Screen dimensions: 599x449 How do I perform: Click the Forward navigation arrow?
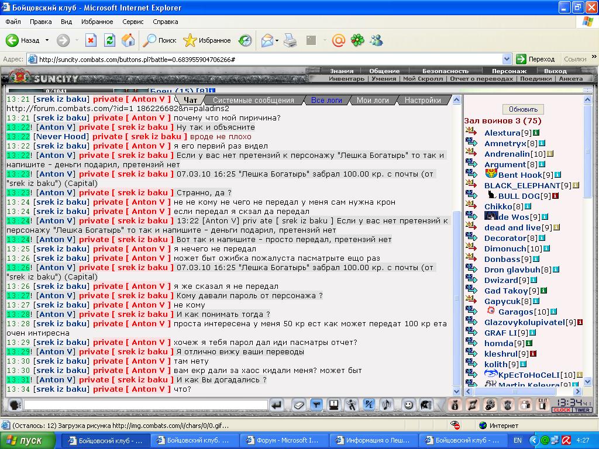click(x=63, y=40)
